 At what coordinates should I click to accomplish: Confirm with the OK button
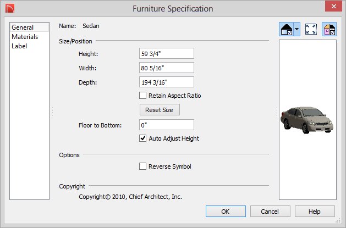pyautogui.click(x=226, y=212)
